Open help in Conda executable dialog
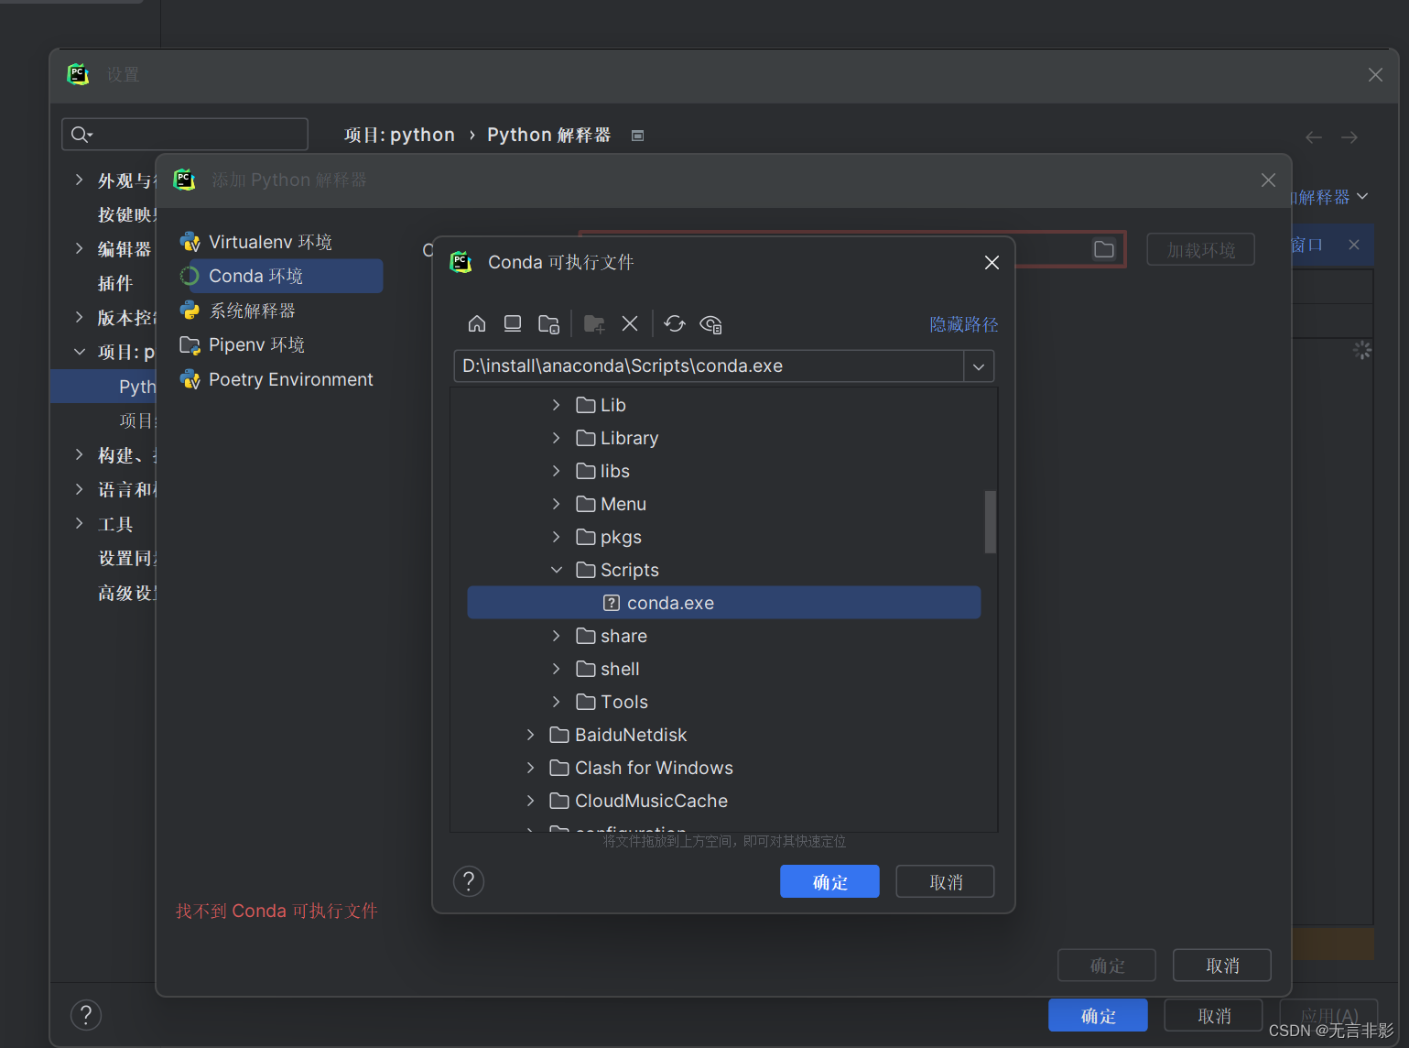The width and height of the screenshot is (1409, 1048). point(469,881)
